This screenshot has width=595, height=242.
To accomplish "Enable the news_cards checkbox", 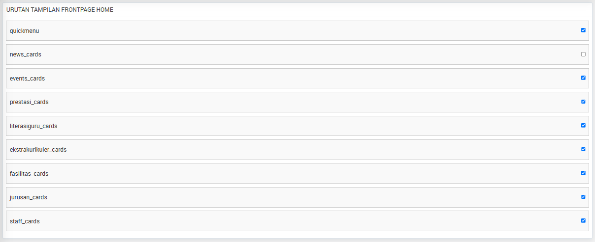I will pyautogui.click(x=583, y=54).
